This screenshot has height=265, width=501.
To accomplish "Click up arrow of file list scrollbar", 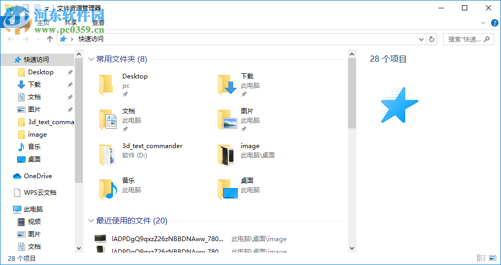I will tap(352, 54).
